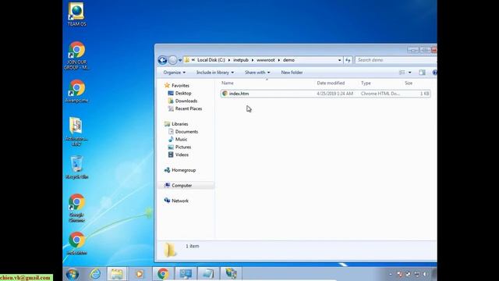Show hidden tray icons arrow

pyautogui.click(x=391, y=274)
